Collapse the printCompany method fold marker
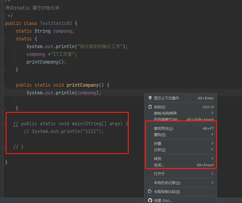Viewport: 242px width, 203px height. click(x=3, y=85)
